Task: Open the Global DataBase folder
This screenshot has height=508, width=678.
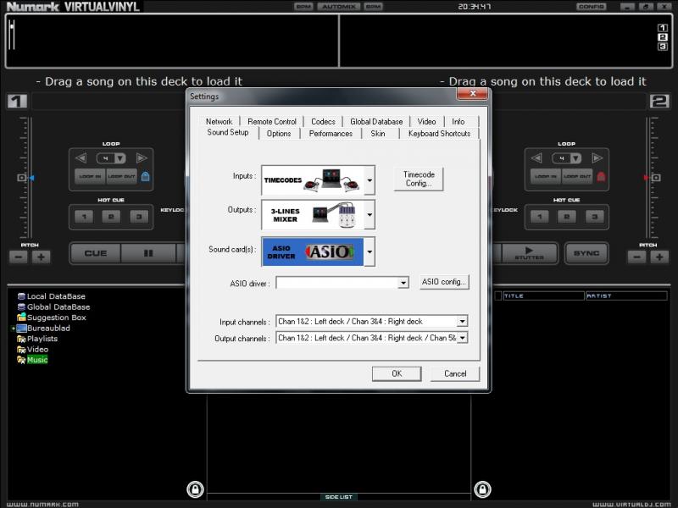Action: tap(53, 307)
